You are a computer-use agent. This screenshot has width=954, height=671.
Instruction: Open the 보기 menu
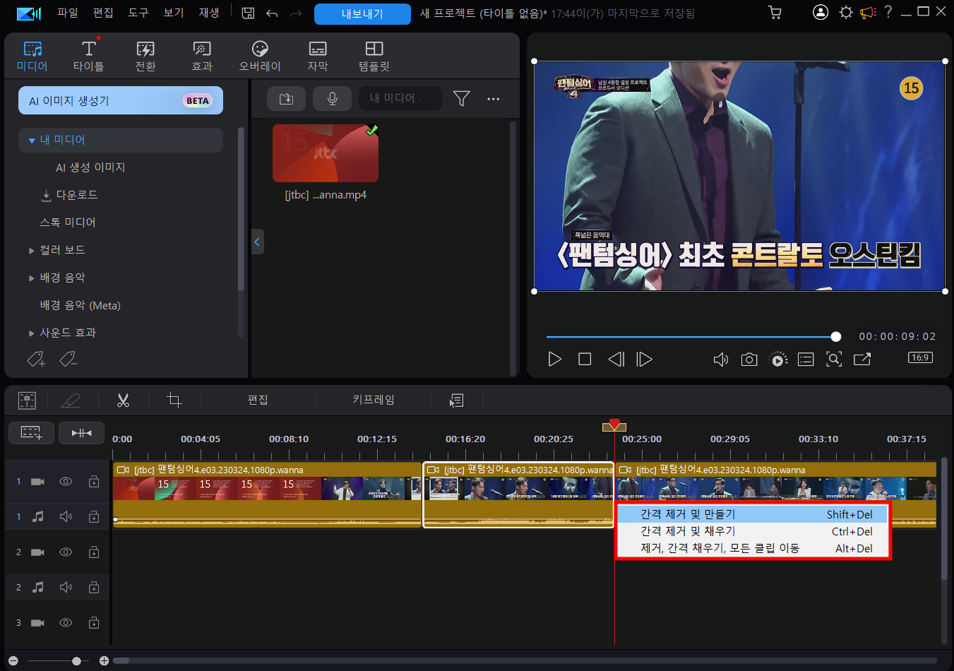coord(174,13)
